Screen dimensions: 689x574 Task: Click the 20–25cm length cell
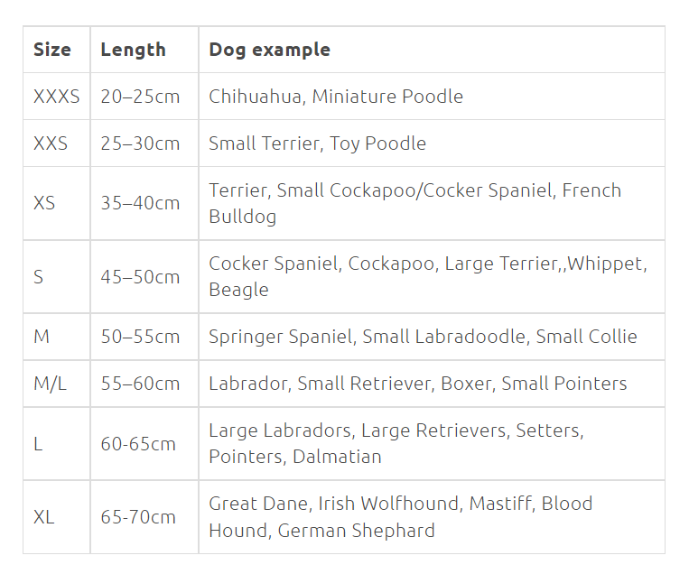tap(140, 97)
